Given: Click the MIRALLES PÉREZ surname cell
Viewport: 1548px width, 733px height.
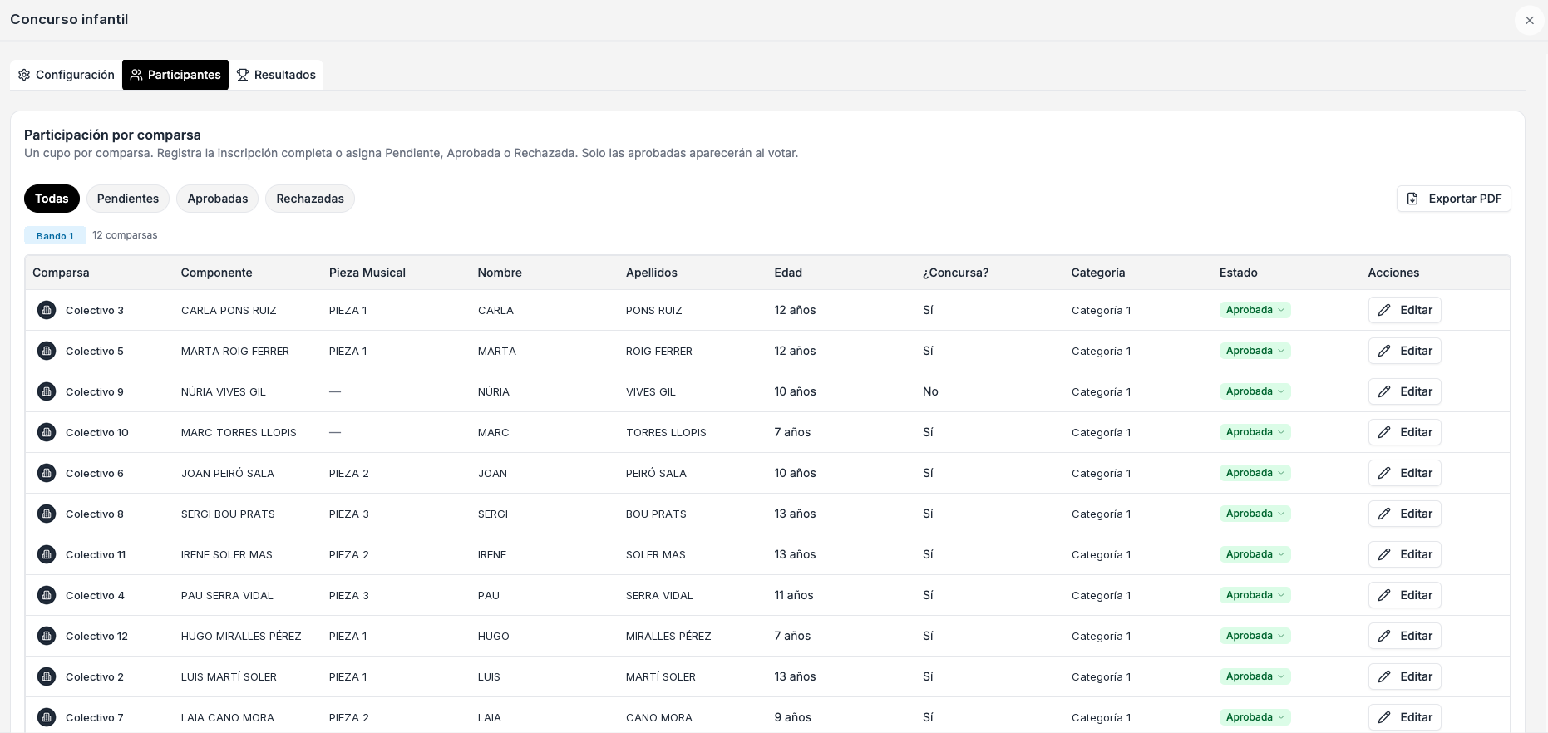Looking at the screenshot, I should (668, 636).
